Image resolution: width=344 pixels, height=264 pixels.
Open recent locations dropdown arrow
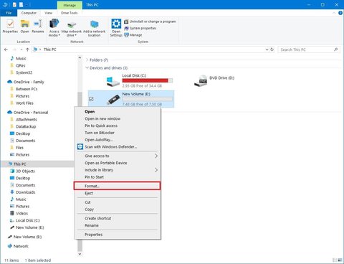click(21, 49)
